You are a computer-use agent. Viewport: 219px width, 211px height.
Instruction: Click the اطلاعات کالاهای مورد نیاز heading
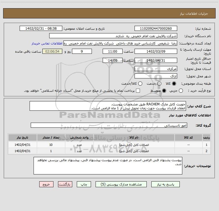[x=190, y=115]
